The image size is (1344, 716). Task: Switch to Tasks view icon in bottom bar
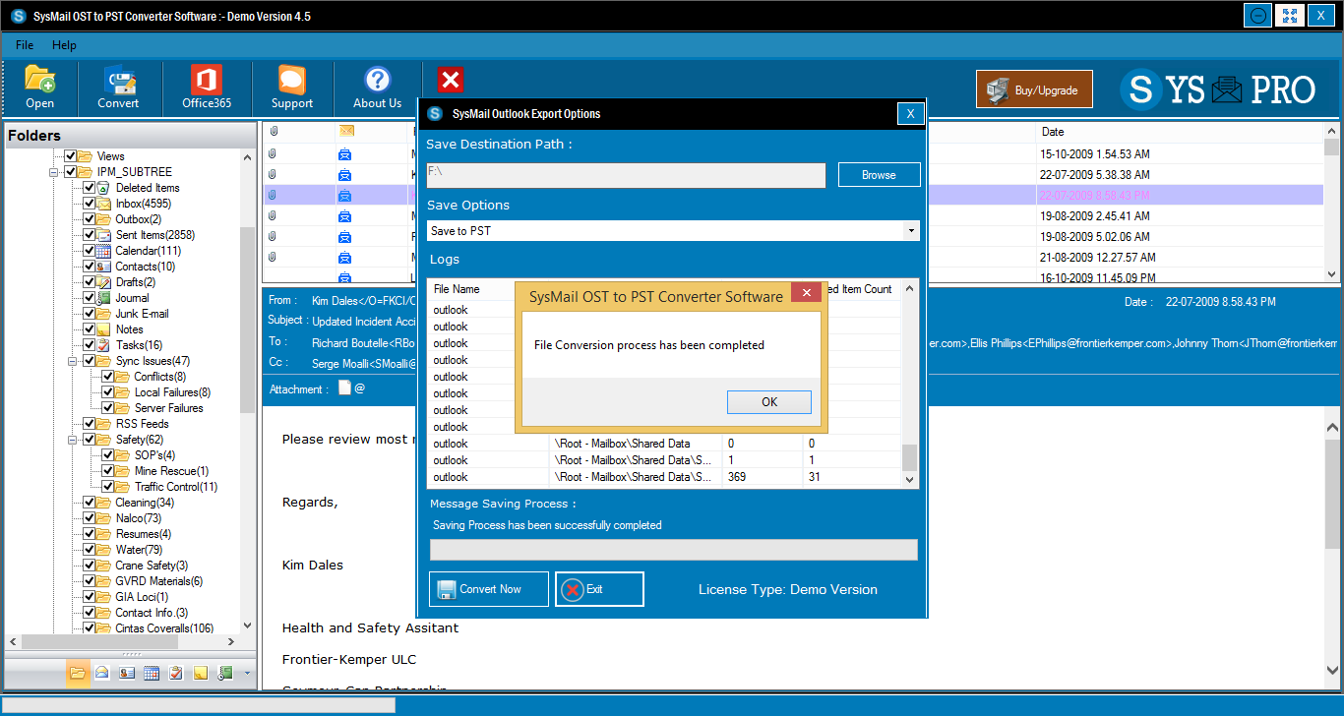(176, 673)
